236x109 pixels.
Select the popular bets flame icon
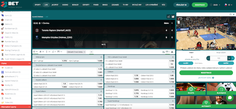(x=40, y=52)
